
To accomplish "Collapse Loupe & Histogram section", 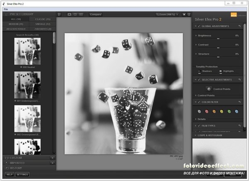I will [x=195, y=135].
